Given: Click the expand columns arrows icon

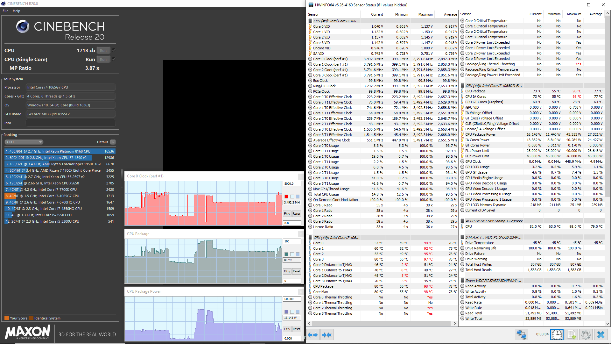Looking at the screenshot, I should [x=313, y=335].
